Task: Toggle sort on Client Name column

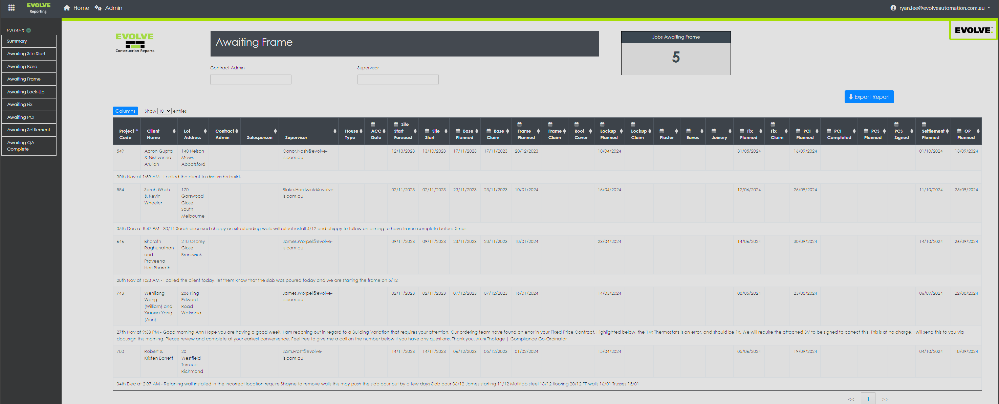Action: pyautogui.click(x=174, y=131)
